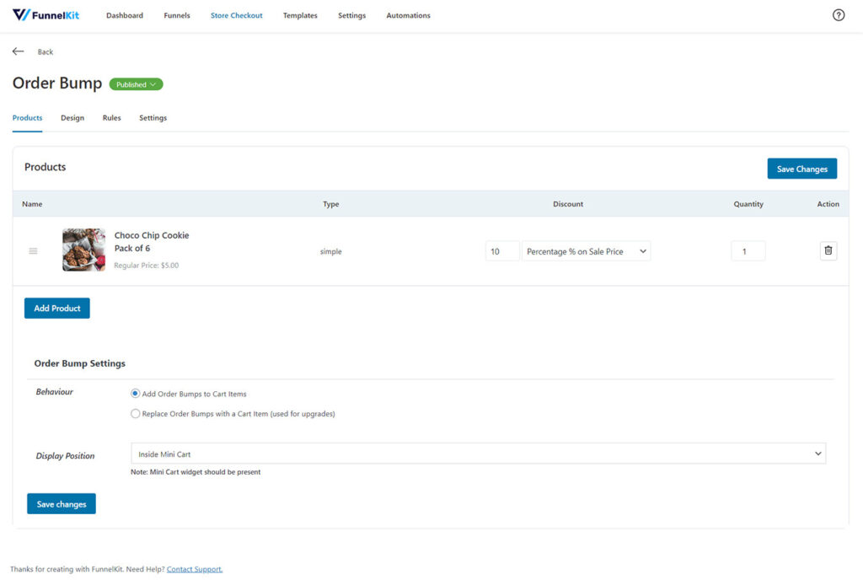863x580 pixels.
Task: Click the Order Bump Settings heading
Action: pos(80,363)
